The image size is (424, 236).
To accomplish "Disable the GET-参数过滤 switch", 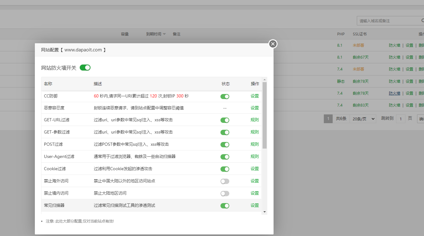I will pyautogui.click(x=225, y=132).
